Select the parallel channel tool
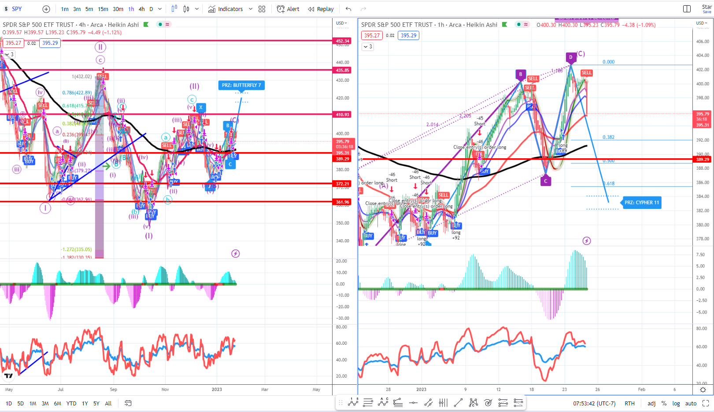This screenshot has height=412, width=714. pyautogui.click(x=428, y=402)
